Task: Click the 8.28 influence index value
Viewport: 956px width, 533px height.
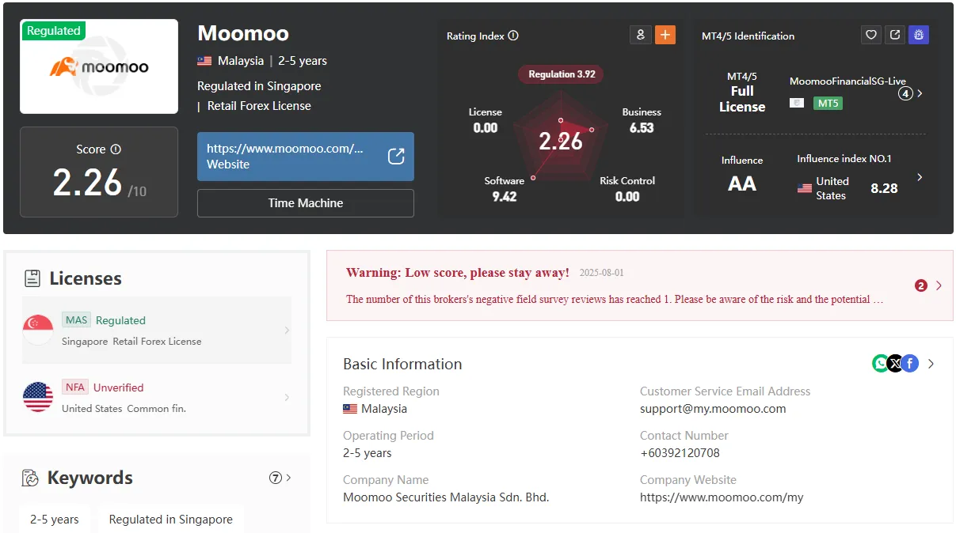Action: (x=884, y=188)
